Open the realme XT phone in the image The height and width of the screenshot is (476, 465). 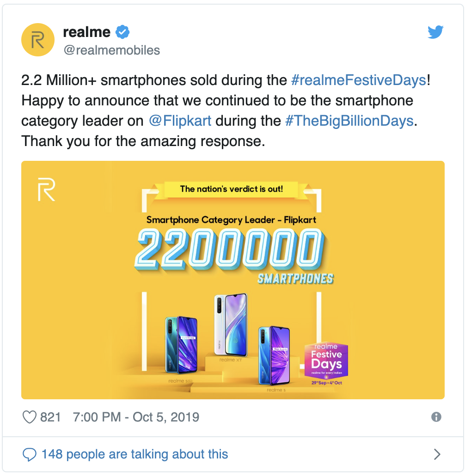point(231,325)
